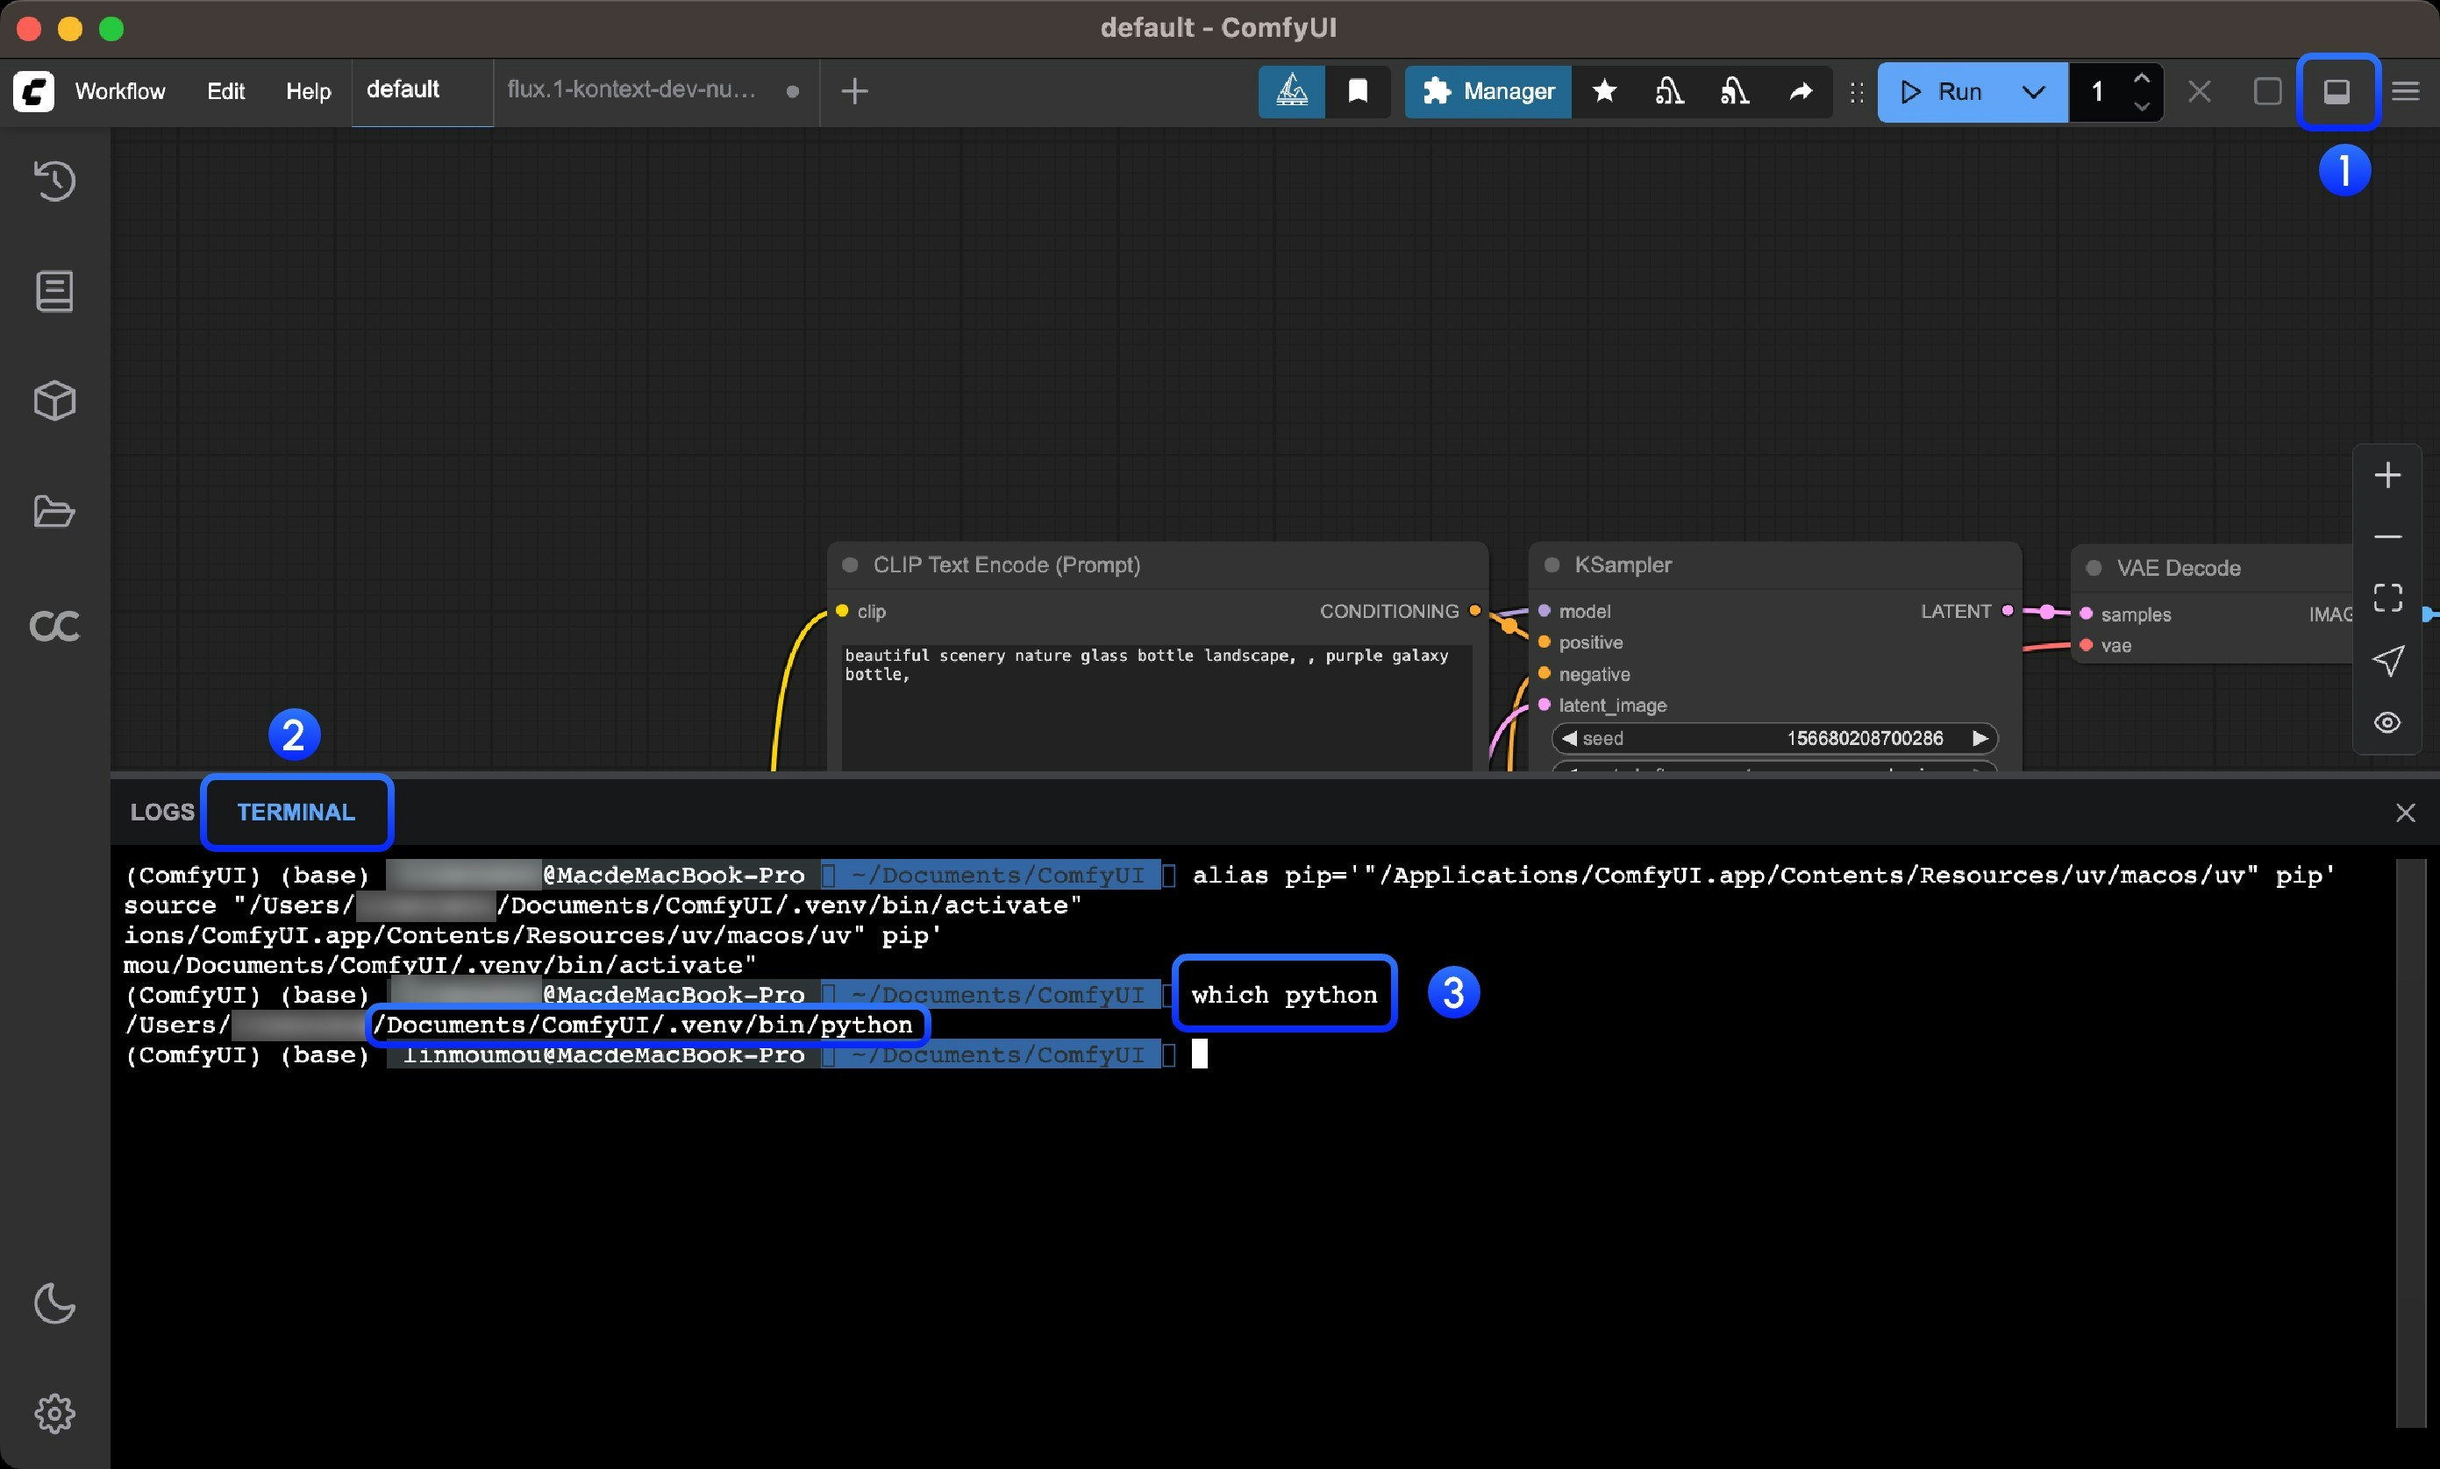Open the Run button dropdown chevron
2440x1469 pixels.
(2034, 91)
